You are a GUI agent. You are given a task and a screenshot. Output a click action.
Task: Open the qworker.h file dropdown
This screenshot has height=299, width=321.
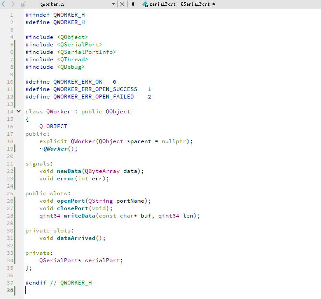point(113,4)
